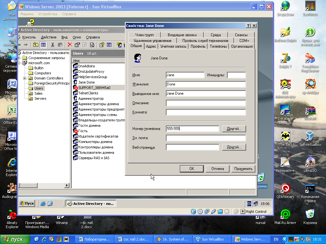Click the Имя column header
326x244 pixels.
pos(98,61)
